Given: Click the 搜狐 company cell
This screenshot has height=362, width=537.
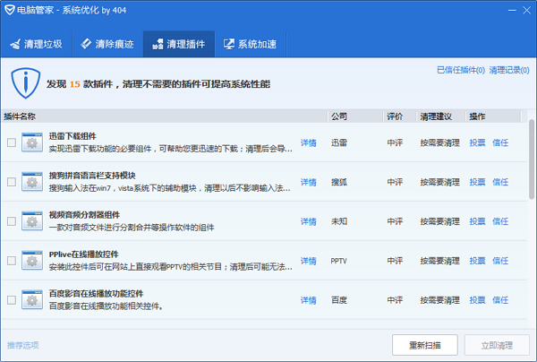Looking at the screenshot, I should (339, 182).
